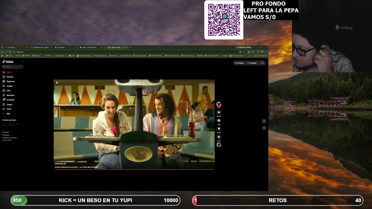The image size is (372, 209).
Task: Bookmark this page with star icon
Action: pos(244,52)
